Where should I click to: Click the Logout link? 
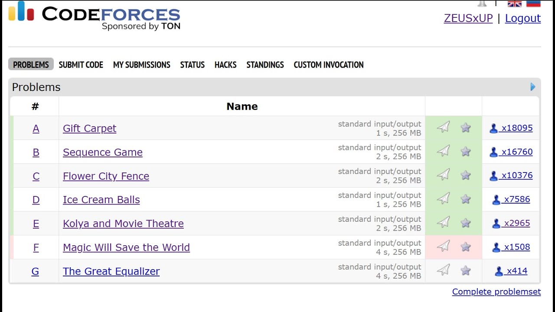pyautogui.click(x=523, y=18)
